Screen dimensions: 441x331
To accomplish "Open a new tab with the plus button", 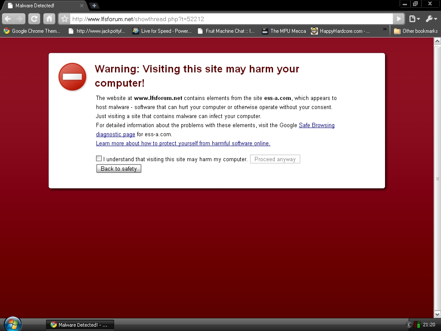I will 94,6.
